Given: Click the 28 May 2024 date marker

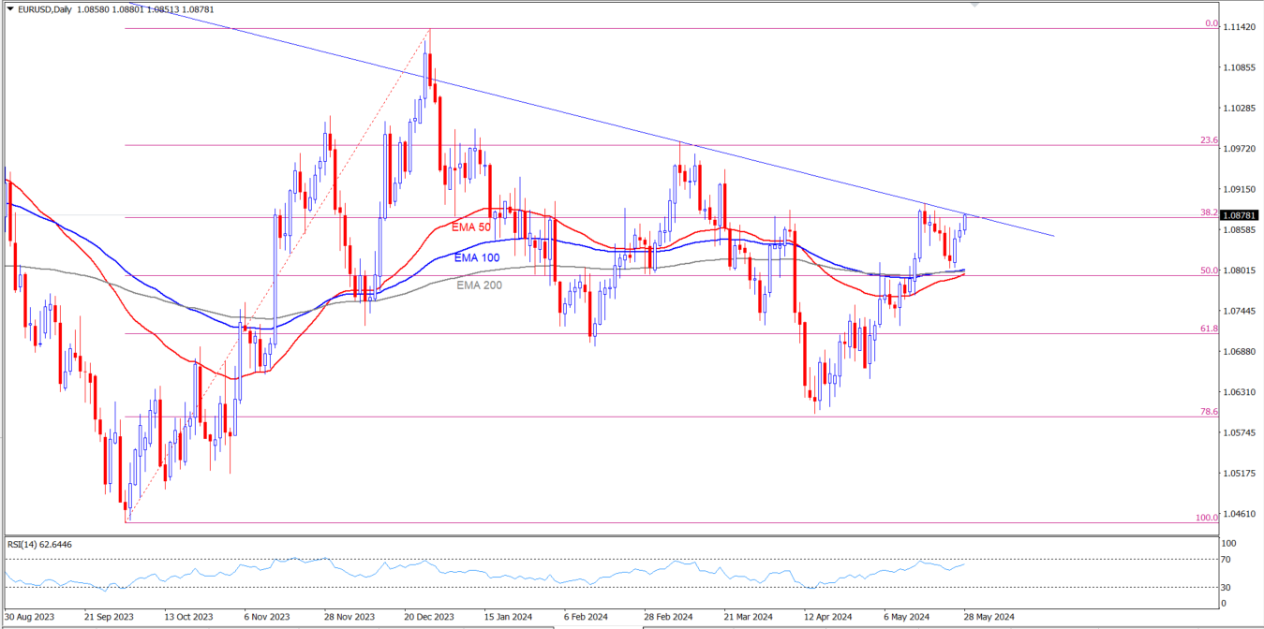Looking at the screenshot, I should coord(989,617).
